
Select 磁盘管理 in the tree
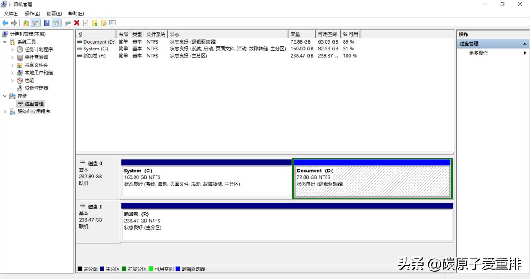[34, 104]
